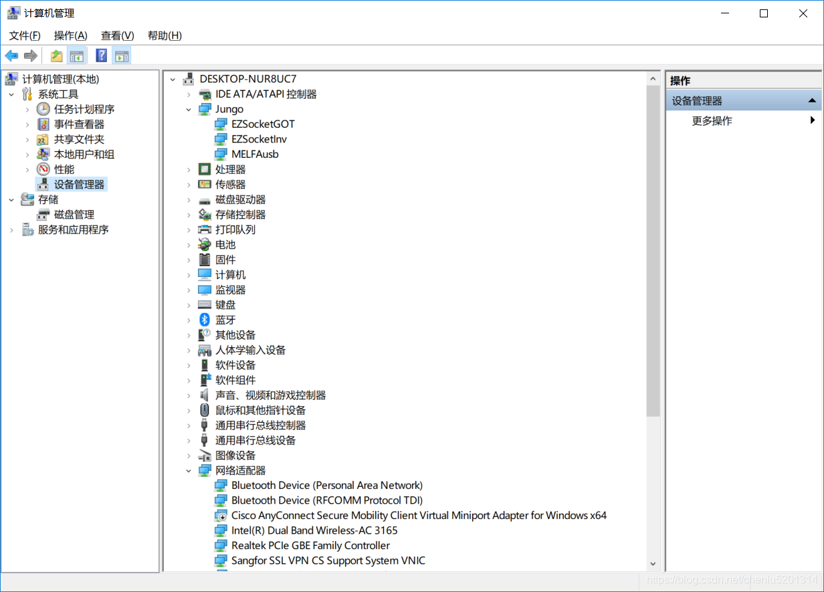Select Intel(R) Dual Band Wireless-AC 3165
Screen dimensions: 824x592
[314, 530]
